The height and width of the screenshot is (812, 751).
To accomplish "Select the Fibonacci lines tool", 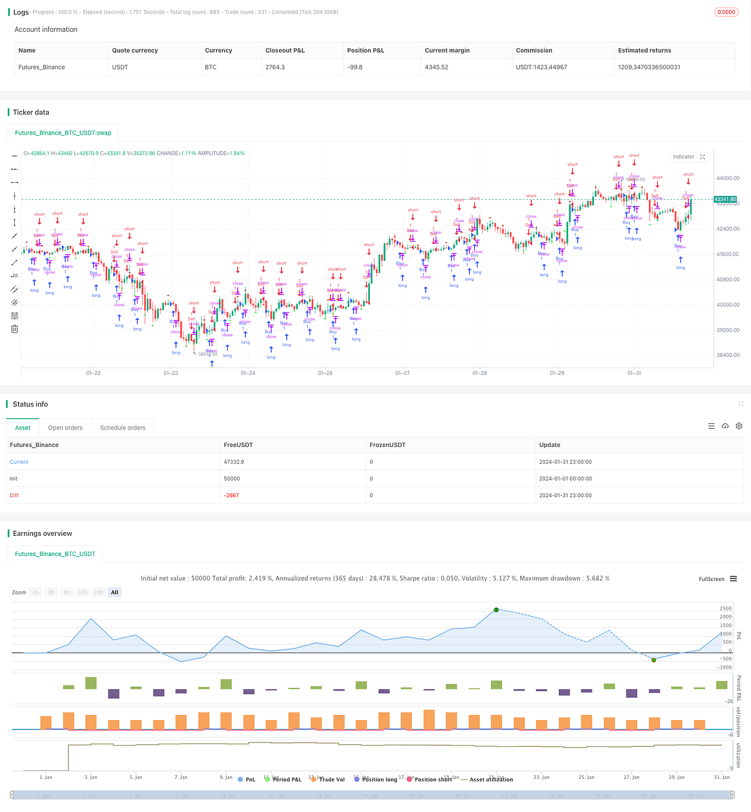I will pyautogui.click(x=14, y=316).
